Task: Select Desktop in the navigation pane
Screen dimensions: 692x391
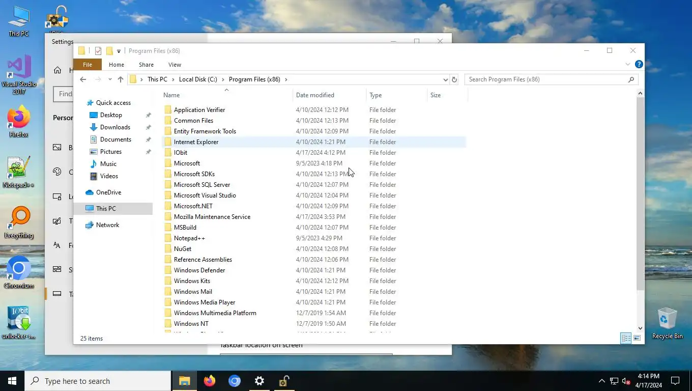Action: [x=111, y=115]
